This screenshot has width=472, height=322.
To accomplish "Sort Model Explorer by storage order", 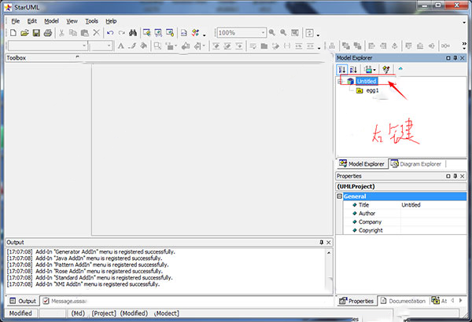I will 342,70.
